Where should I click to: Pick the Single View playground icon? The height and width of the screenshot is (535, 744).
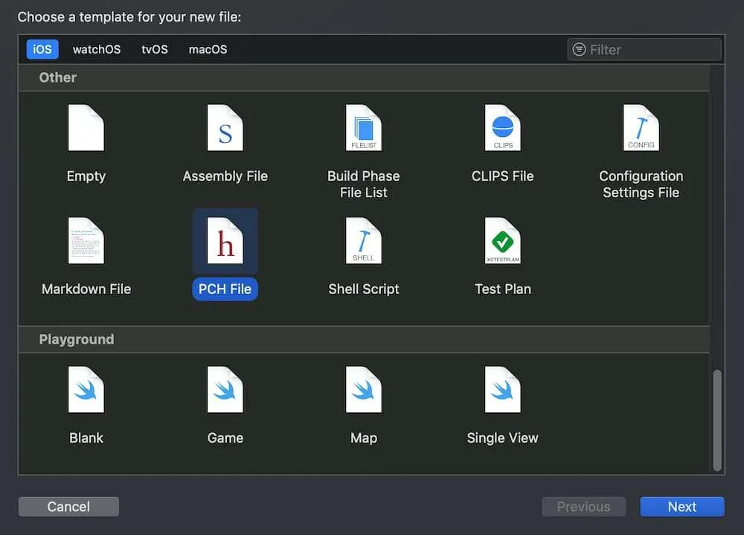tap(502, 390)
